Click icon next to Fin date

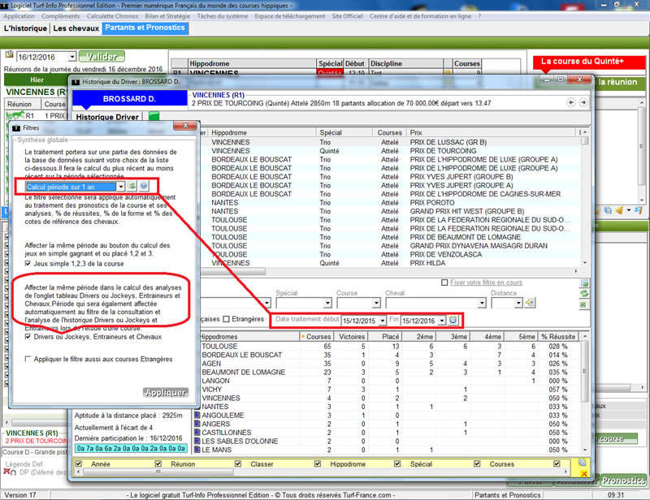tap(453, 321)
